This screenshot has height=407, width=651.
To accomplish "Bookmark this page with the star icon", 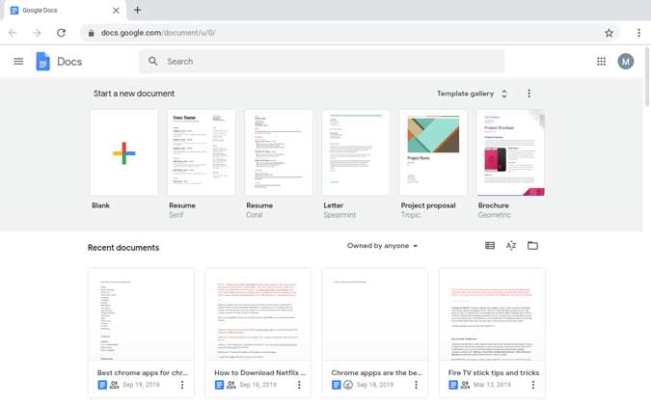I will 609,33.
